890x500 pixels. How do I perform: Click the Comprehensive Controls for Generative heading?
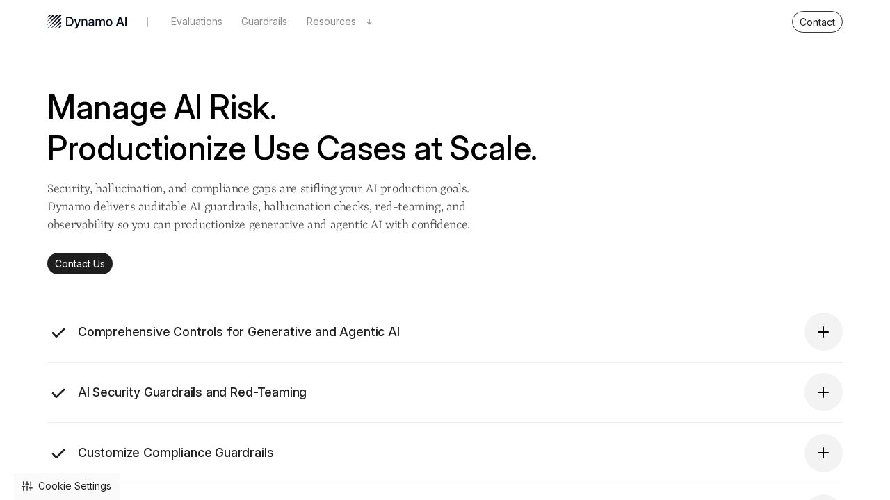pos(238,332)
